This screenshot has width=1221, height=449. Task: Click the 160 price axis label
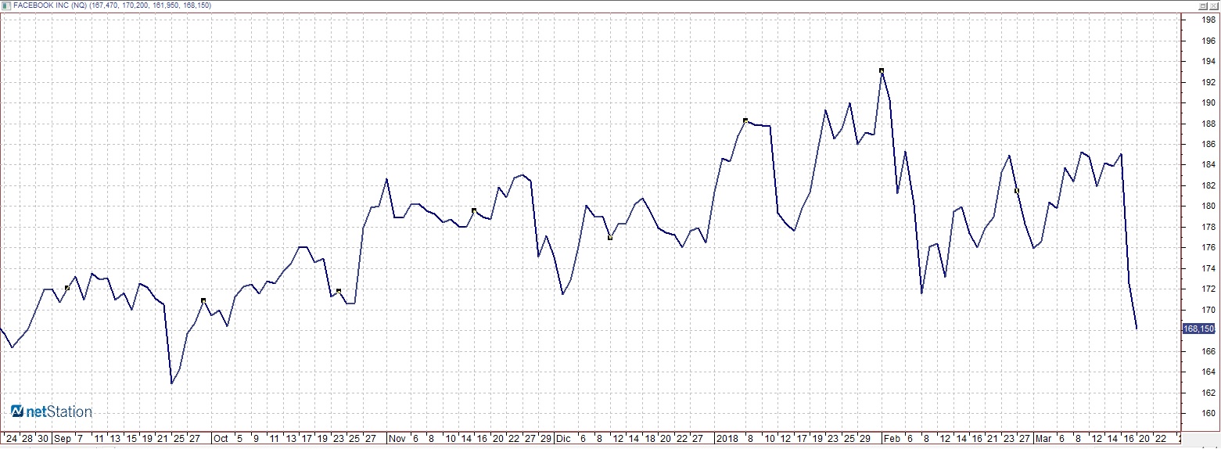(1208, 414)
